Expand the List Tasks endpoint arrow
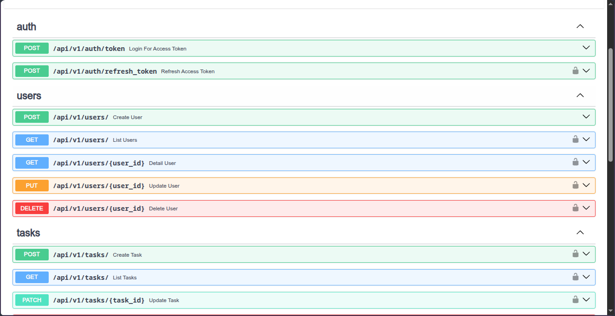This screenshot has height=316, width=615. [x=586, y=277]
